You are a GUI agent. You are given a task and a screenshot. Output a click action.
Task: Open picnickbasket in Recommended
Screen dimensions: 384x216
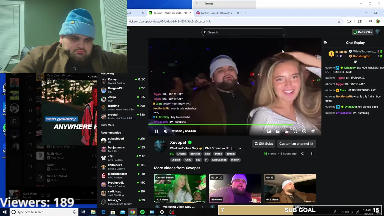tap(123, 175)
